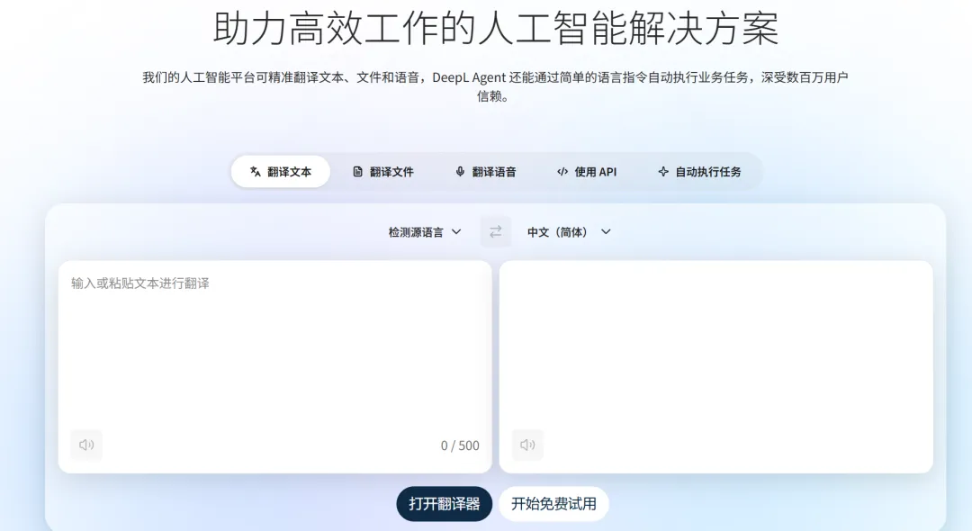
Task: Click the 0 / 500 character counter
Action: click(x=460, y=445)
